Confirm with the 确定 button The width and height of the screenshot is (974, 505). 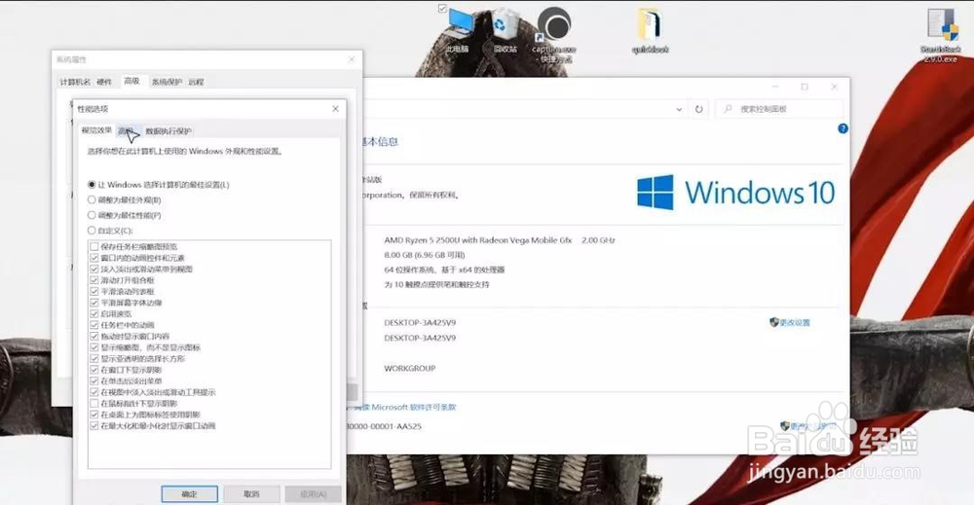click(190, 494)
